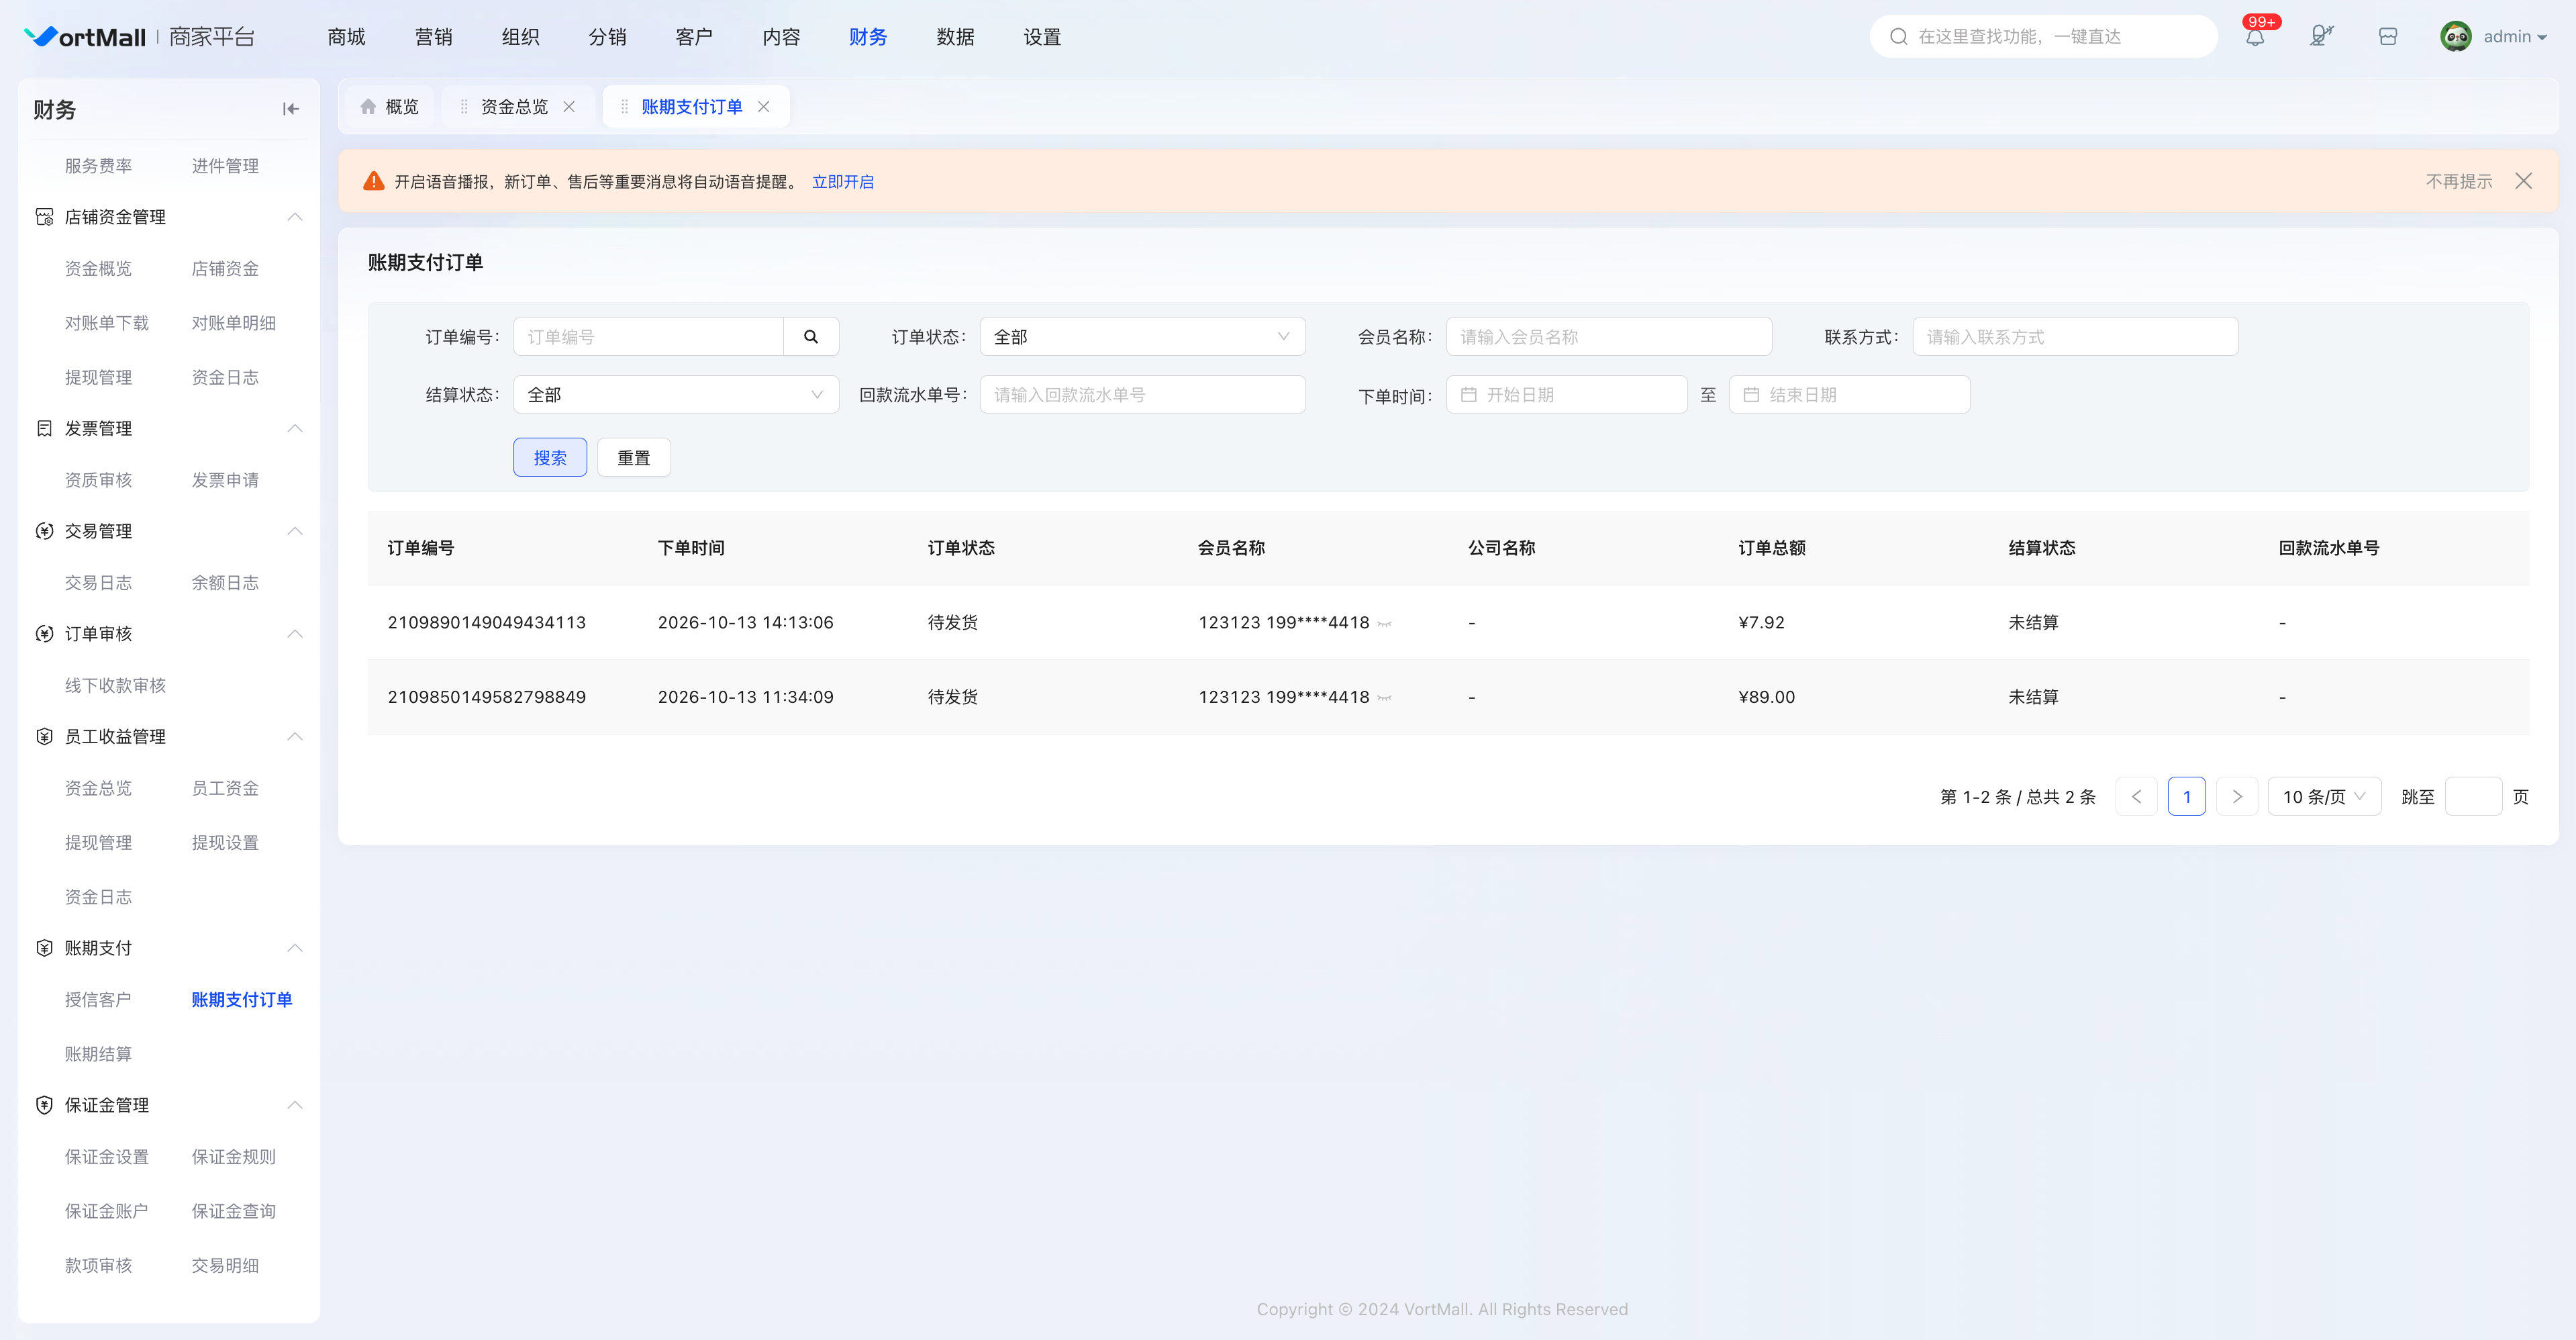Close the 账期支付订单 tab
The image size is (2576, 1340).
coord(764,107)
